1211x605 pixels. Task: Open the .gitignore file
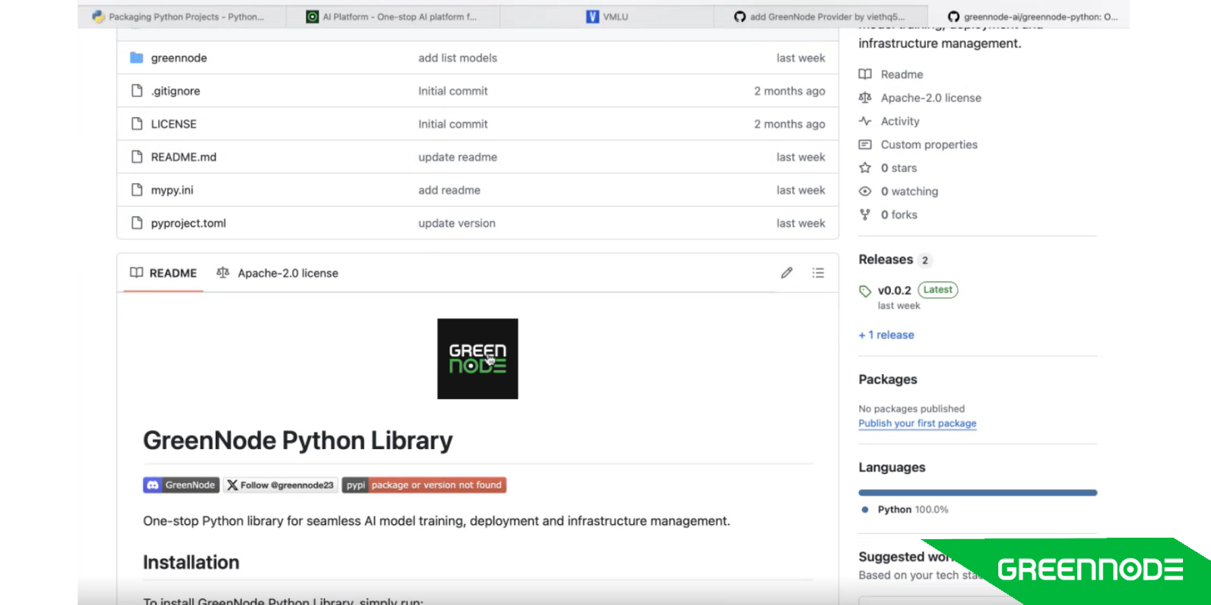[x=176, y=91]
